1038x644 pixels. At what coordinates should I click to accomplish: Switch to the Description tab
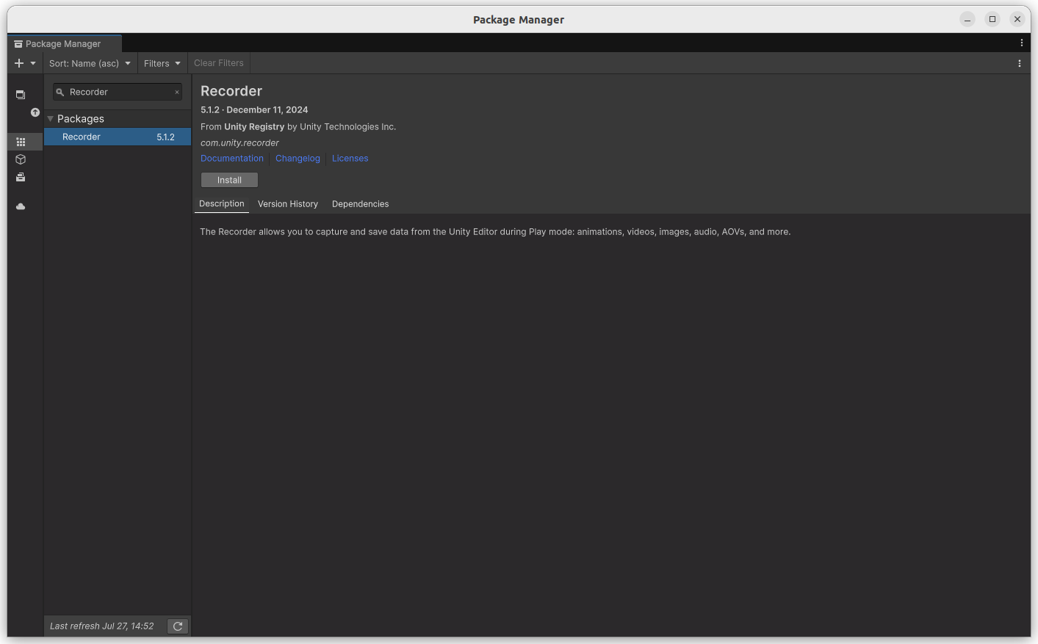(x=222, y=204)
